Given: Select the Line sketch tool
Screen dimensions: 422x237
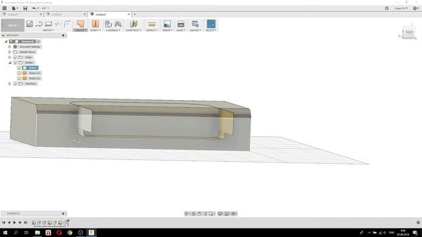Looking at the screenshot, I should [39, 24].
